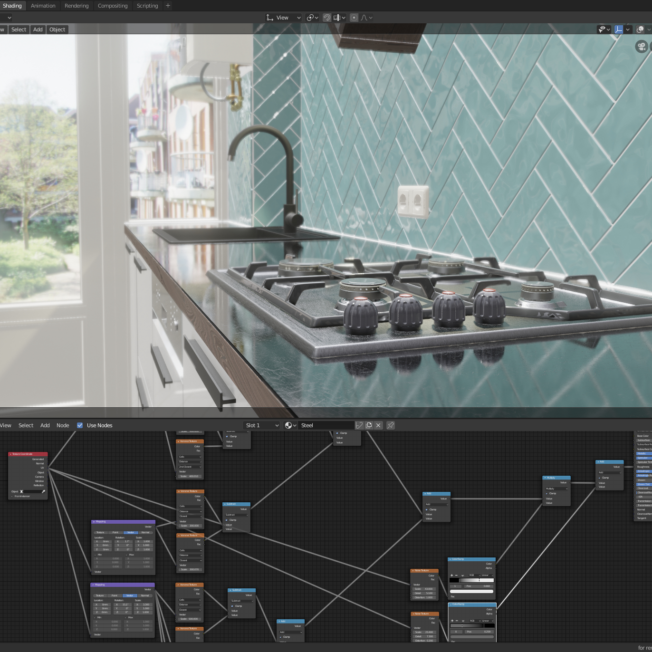
Task: Duplicate the Steel material with copy icon
Action: point(369,425)
